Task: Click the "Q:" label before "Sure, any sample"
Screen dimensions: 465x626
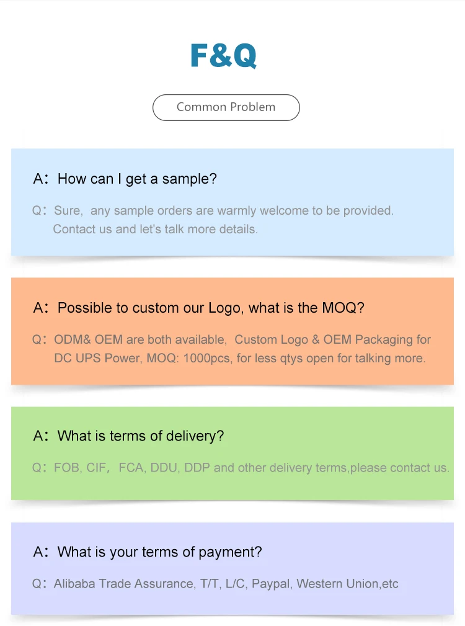Action: tap(39, 211)
